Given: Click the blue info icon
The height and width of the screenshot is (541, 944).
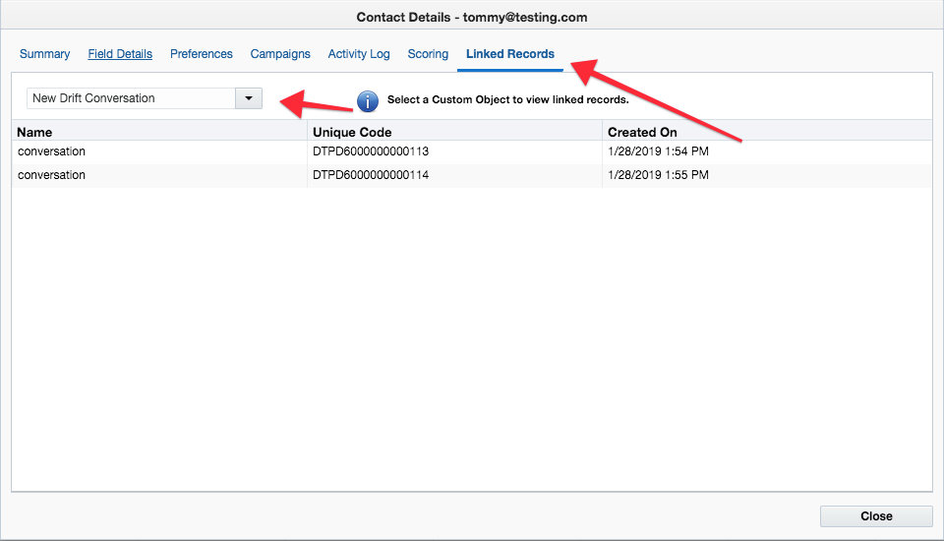Looking at the screenshot, I should (x=367, y=100).
